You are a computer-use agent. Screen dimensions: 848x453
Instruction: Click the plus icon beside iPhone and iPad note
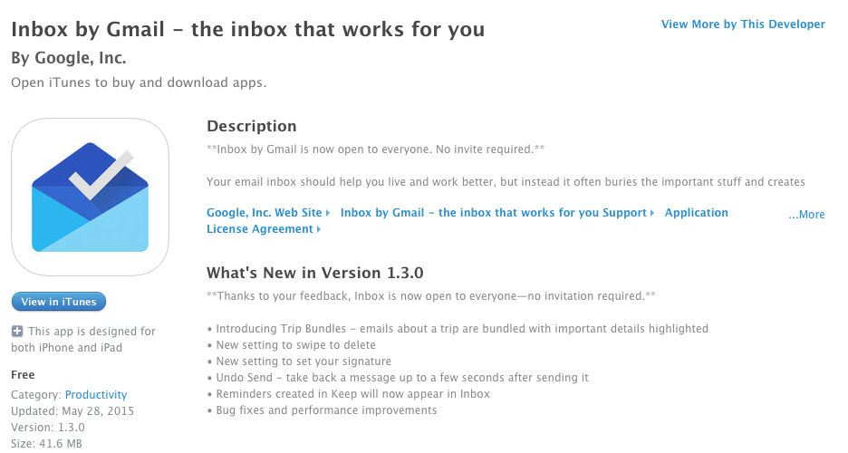coord(17,332)
